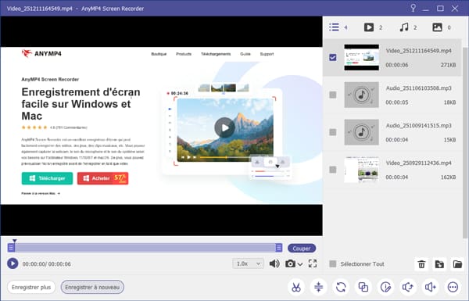Check Audio_251106103508.mp3 checkbox
Image resolution: width=469 pixels, height=301 pixels.
(x=333, y=95)
